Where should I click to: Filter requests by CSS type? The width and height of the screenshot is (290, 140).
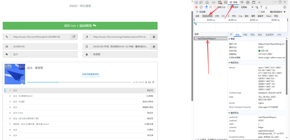pyautogui.click(x=223, y=16)
